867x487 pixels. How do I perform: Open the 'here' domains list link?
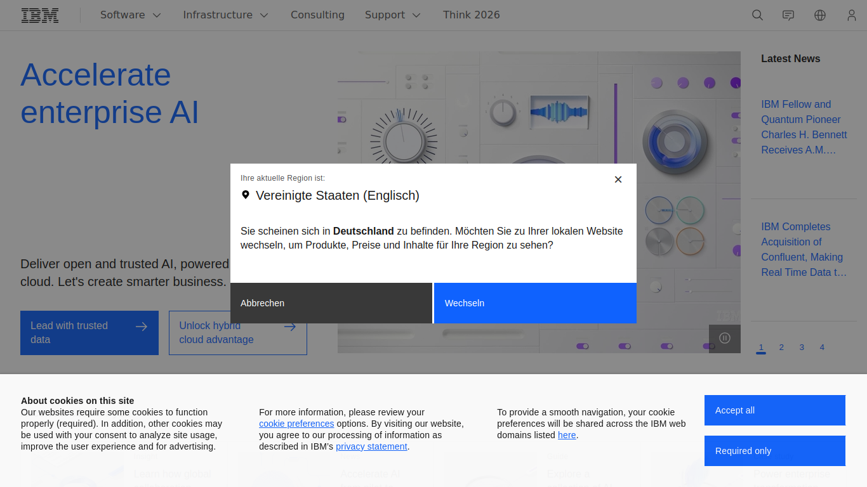coord(567,435)
